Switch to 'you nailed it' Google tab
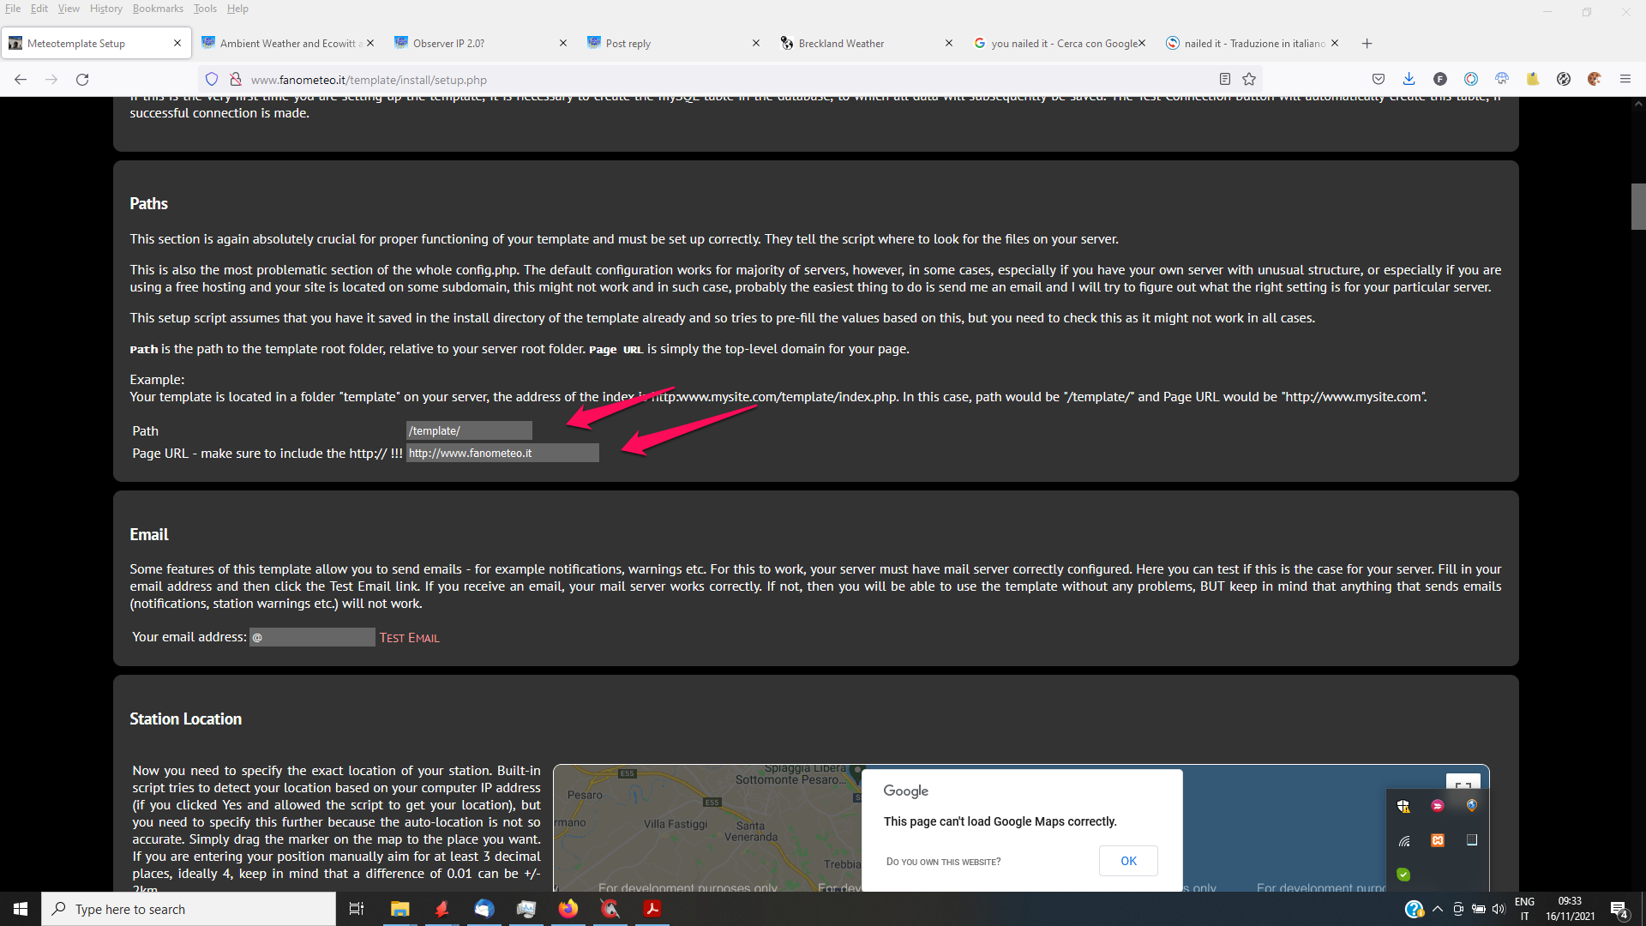The width and height of the screenshot is (1646, 926). (x=1060, y=44)
